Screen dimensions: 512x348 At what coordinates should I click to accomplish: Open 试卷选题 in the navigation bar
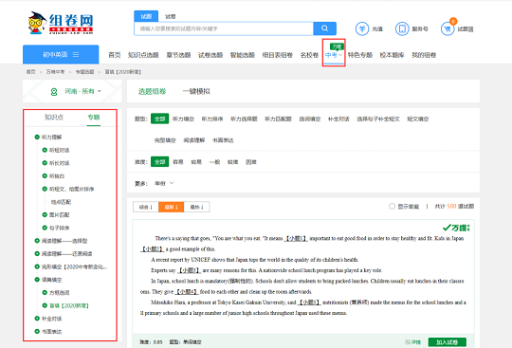210,55
